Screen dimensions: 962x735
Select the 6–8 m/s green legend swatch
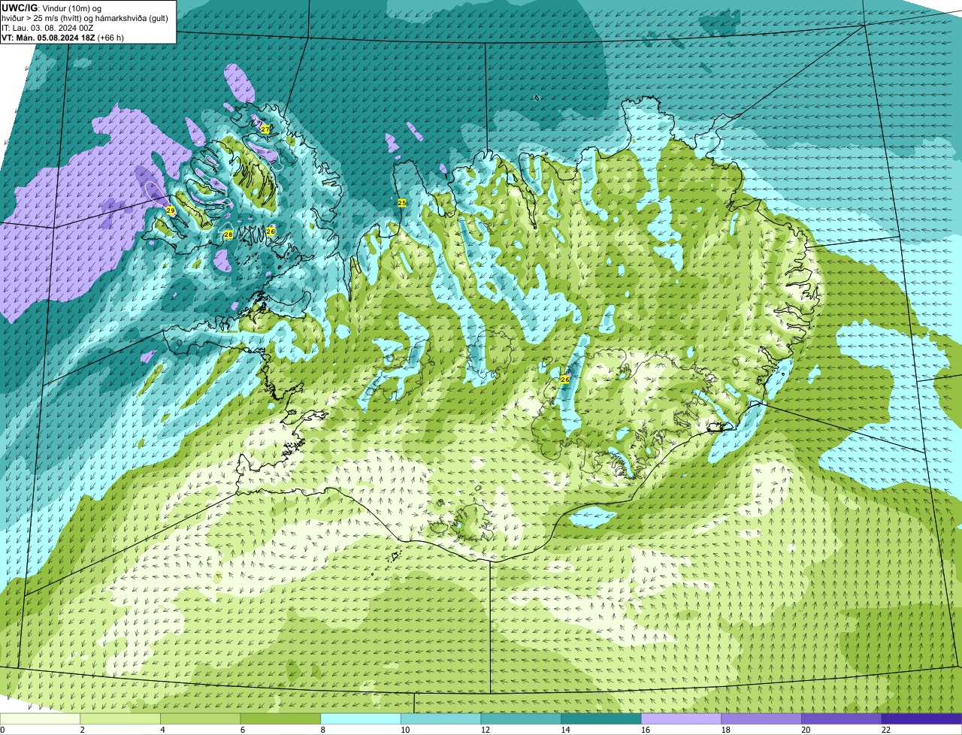280,718
